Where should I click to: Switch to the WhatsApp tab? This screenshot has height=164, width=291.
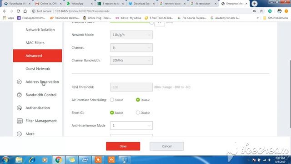pyautogui.click(x=79, y=4)
